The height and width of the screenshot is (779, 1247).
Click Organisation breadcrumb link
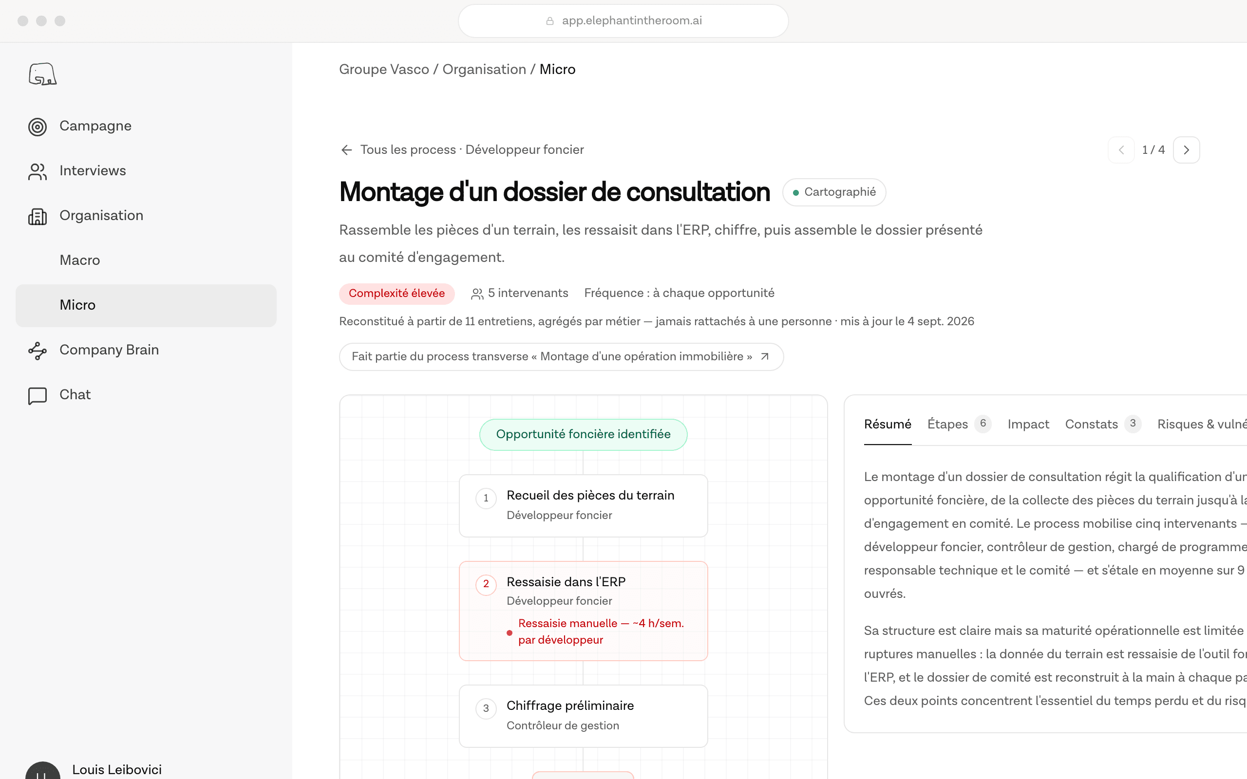coord(484,70)
